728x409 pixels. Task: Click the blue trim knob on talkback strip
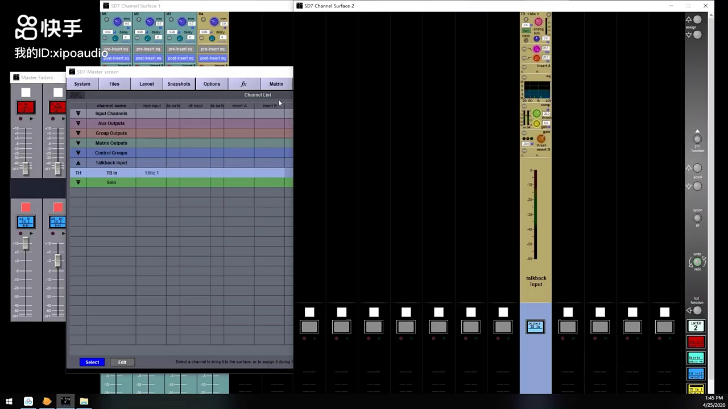click(x=536, y=38)
